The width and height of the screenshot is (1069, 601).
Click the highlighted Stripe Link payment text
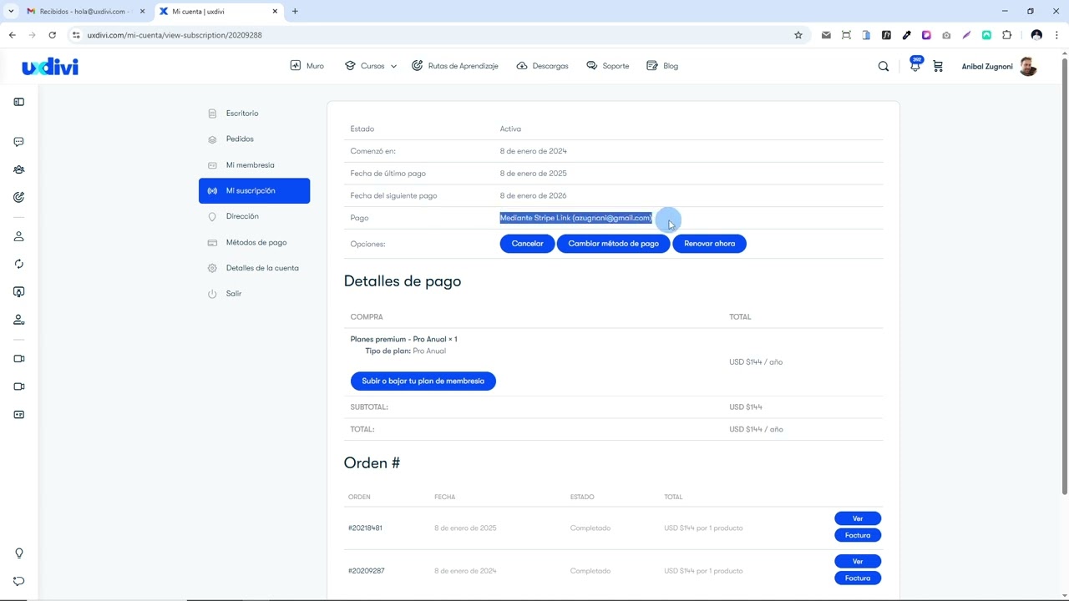[575, 218]
